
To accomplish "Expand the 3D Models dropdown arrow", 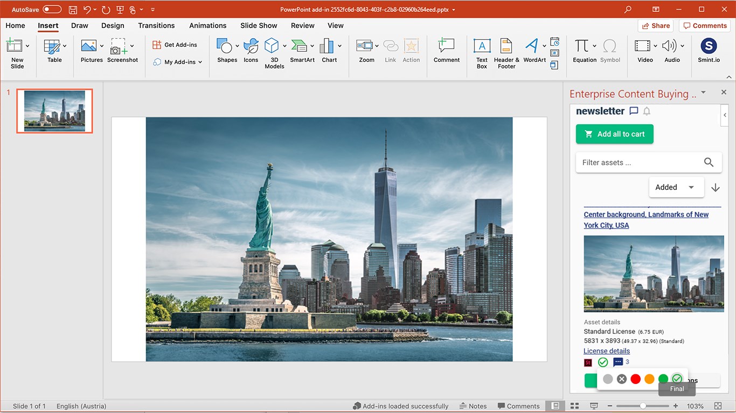I will pos(284,46).
